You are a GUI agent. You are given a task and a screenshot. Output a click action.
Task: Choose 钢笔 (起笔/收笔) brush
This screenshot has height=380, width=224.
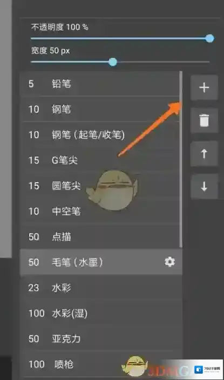[x=100, y=135]
